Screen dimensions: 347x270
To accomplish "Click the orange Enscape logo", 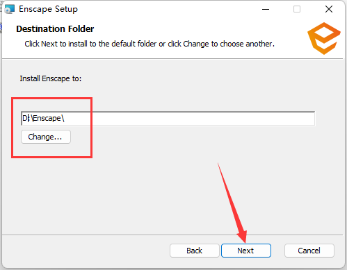I will (324, 38).
